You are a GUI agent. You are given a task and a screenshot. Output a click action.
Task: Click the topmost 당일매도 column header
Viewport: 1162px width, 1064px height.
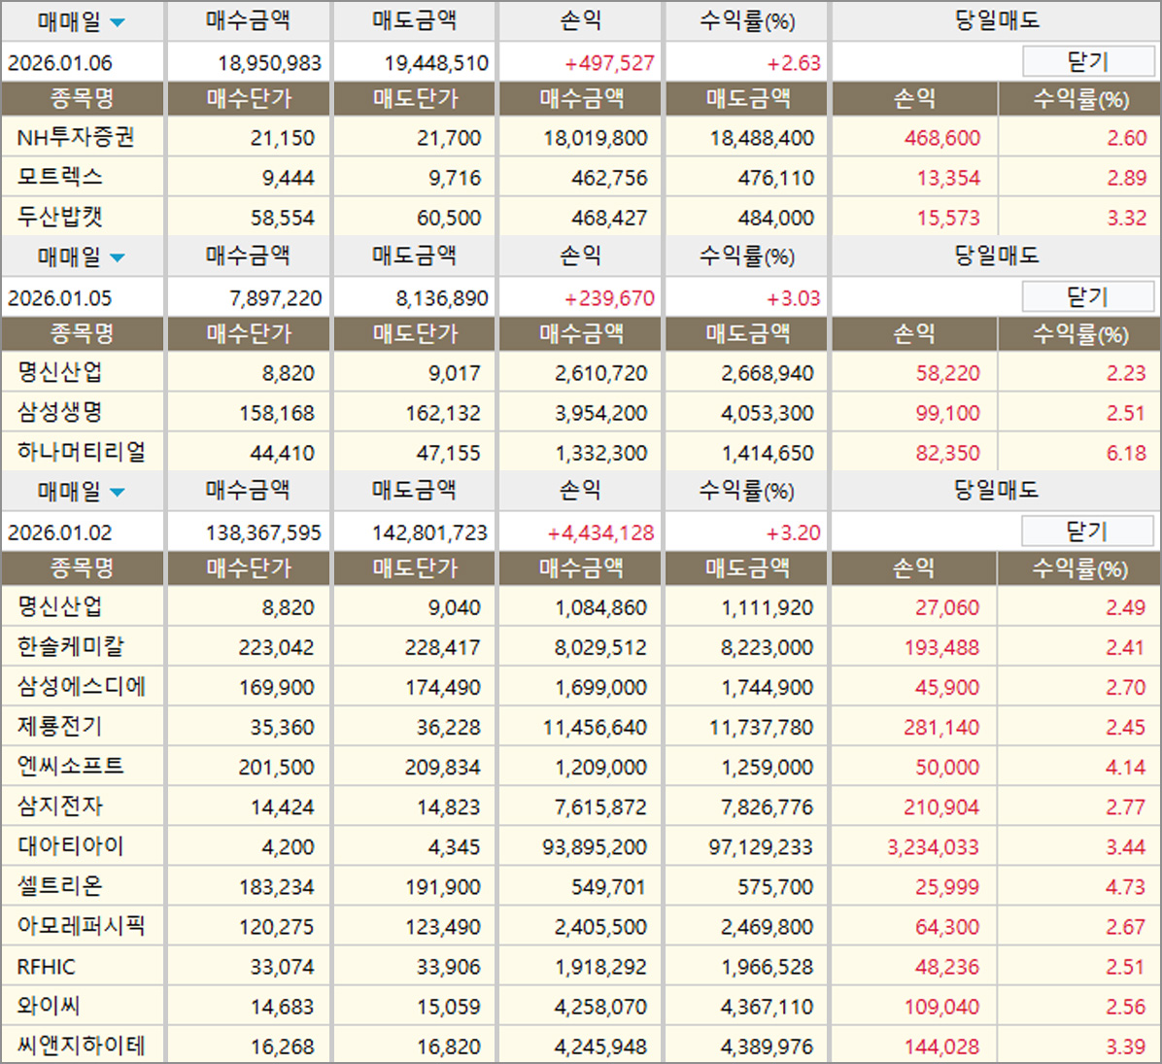(x=996, y=20)
